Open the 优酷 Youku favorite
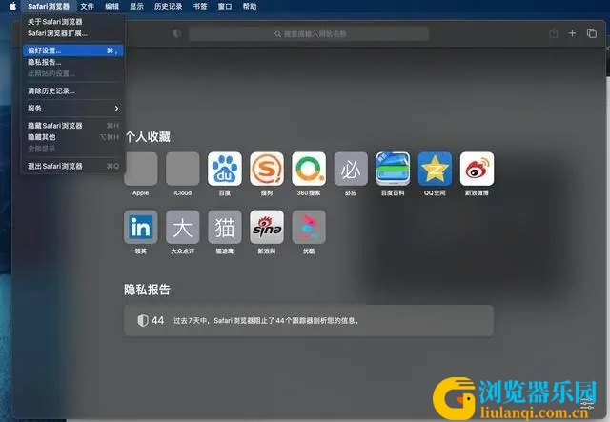 click(309, 227)
